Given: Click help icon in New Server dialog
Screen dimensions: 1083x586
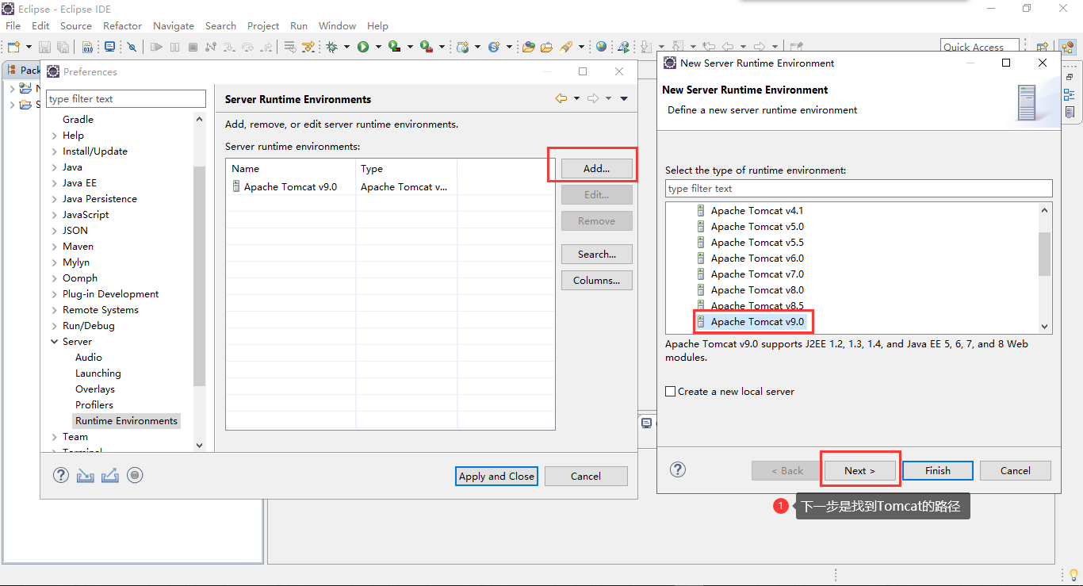Looking at the screenshot, I should [678, 469].
